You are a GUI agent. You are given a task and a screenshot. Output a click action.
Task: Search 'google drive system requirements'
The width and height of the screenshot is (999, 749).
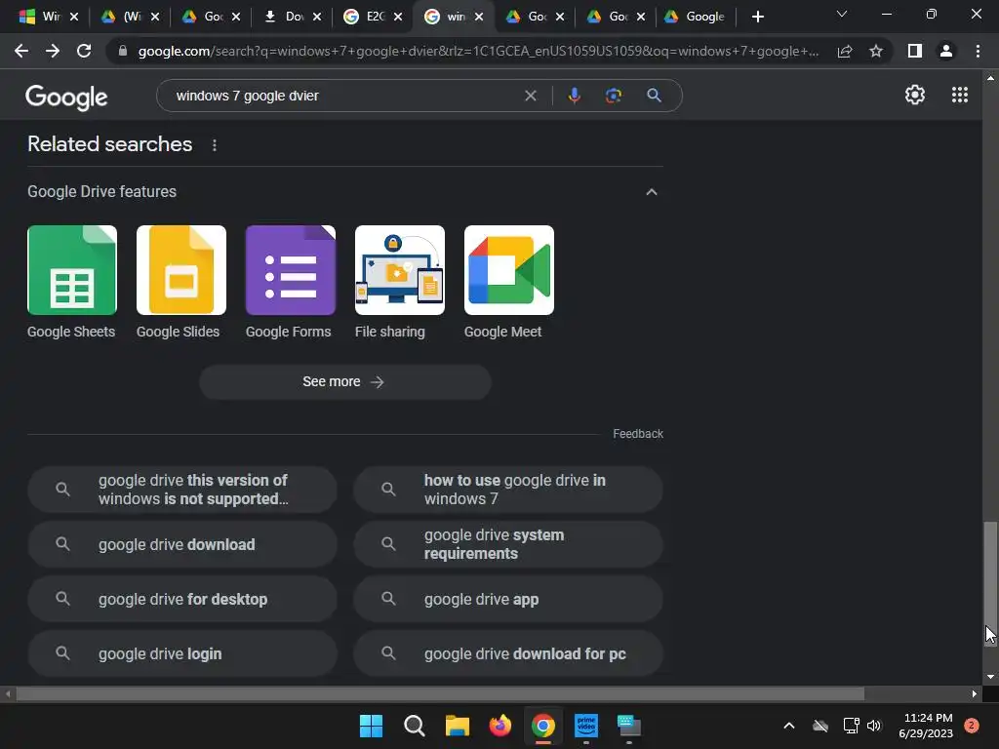click(x=508, y=544)
